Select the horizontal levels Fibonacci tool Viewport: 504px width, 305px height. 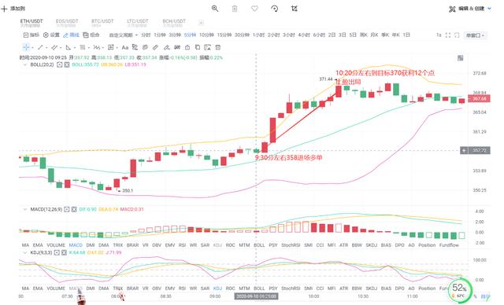click(x=83, y=47)
